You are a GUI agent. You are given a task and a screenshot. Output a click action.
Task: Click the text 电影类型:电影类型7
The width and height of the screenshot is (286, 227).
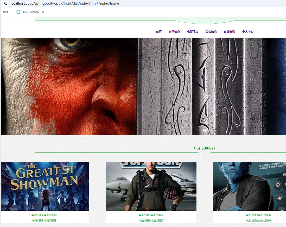151,221
